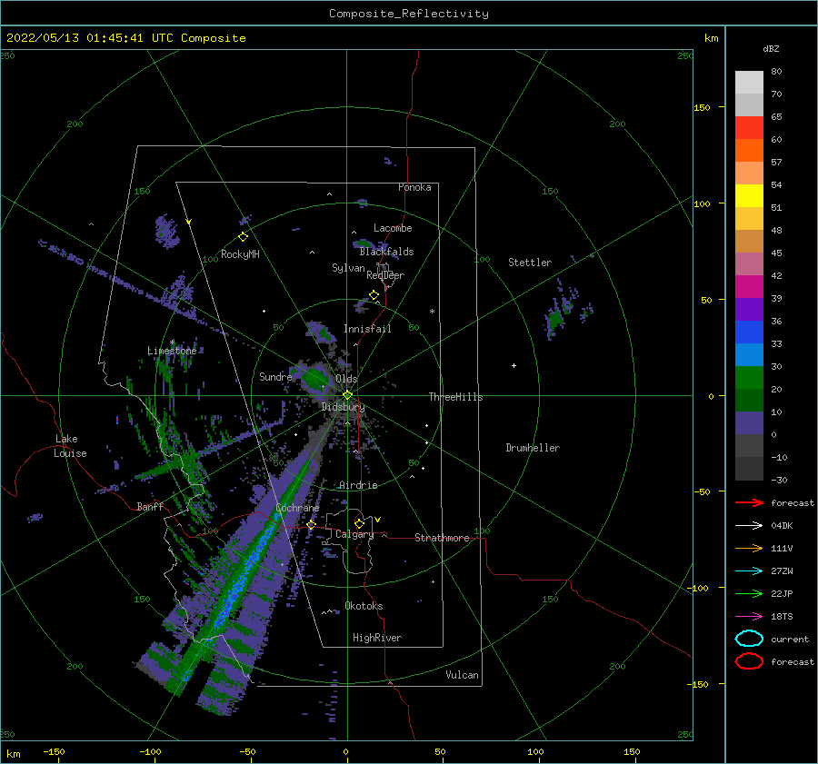Select yellow diamond marker below Cochrane
The height and width of the screenshot is (764, 818).
coord(311,524)
